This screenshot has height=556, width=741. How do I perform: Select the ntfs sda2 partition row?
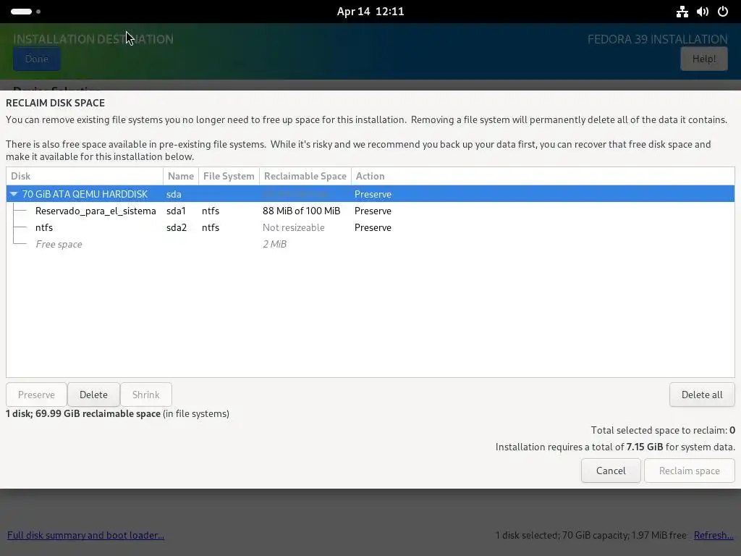point(370,227)
